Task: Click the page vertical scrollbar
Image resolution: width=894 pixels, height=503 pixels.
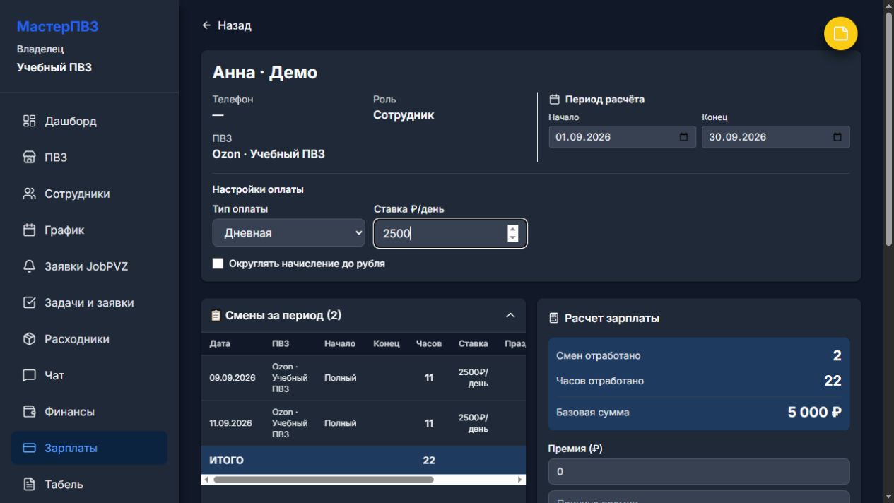Action: point(889,130)
